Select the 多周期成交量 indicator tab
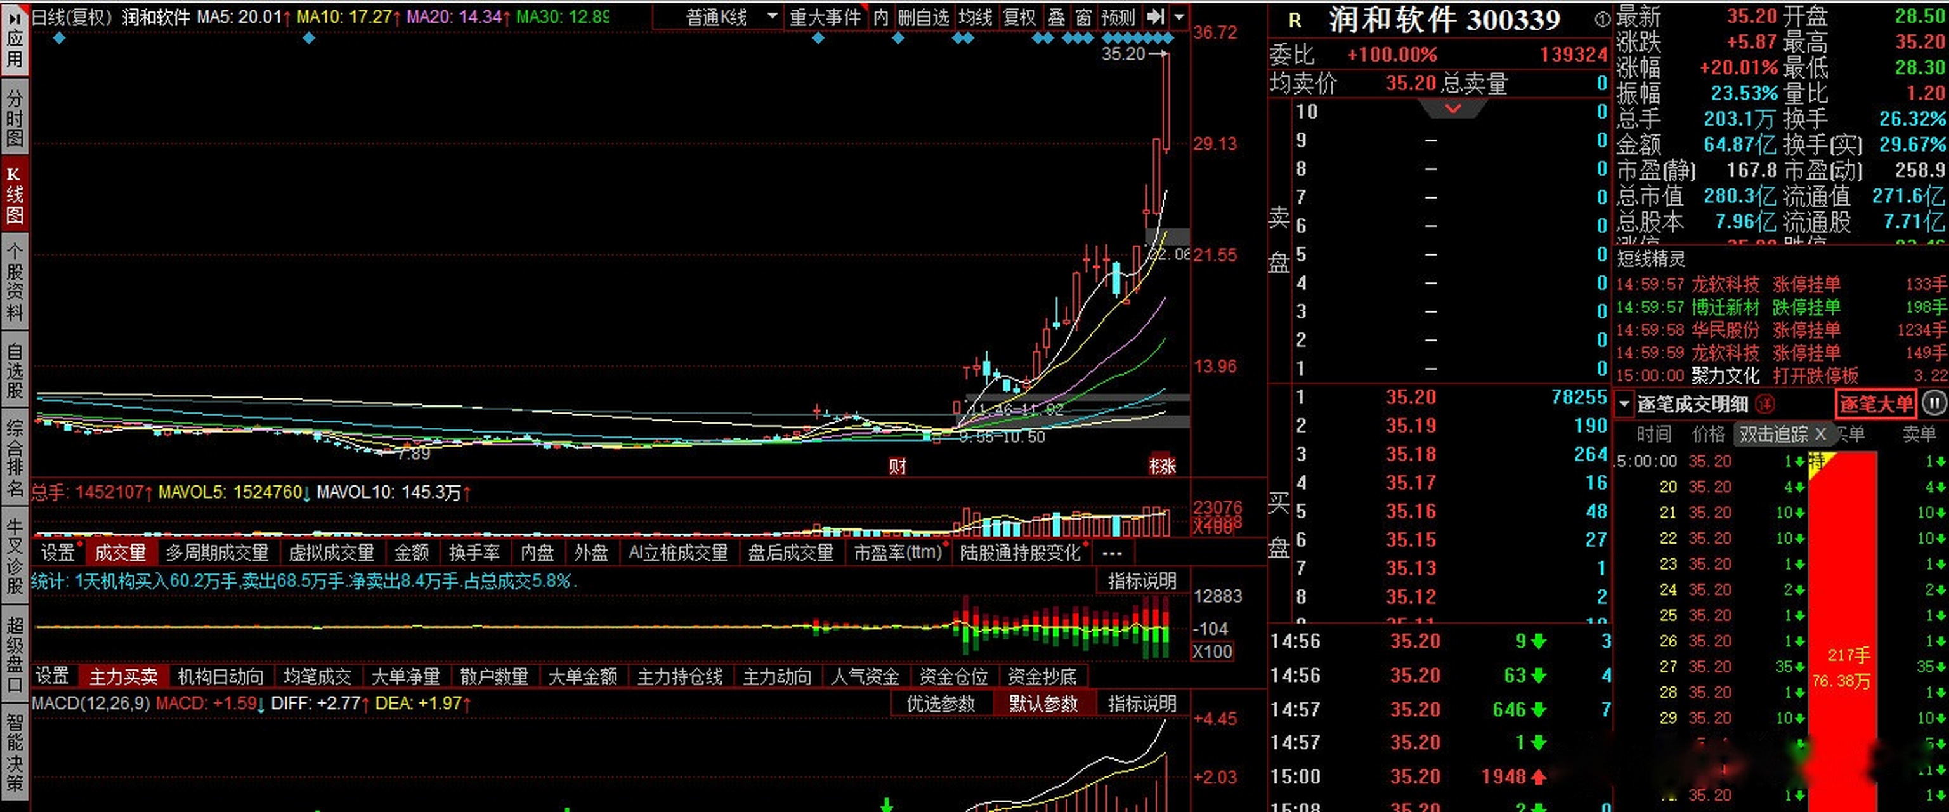 tap(218, 553)
